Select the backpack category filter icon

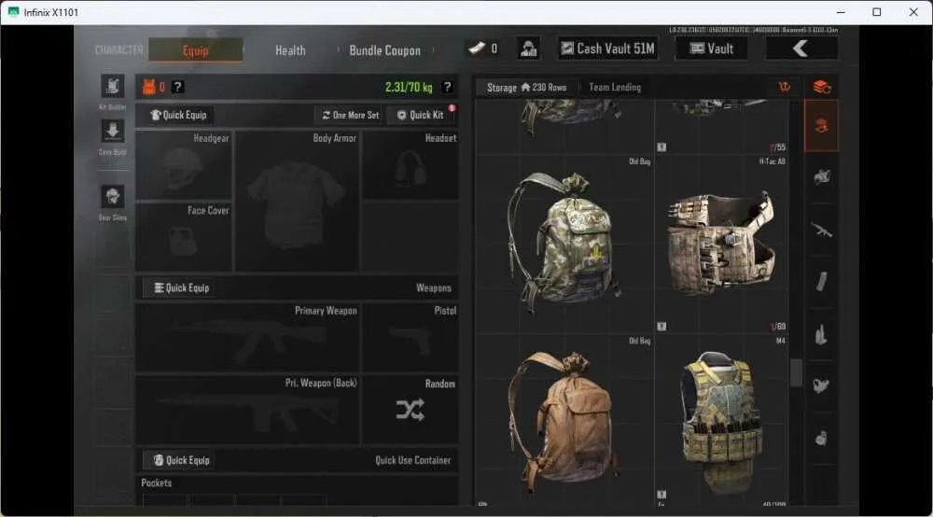pos(822,176)
